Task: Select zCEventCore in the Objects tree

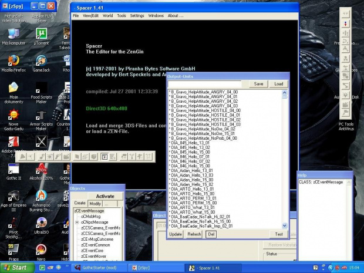Action: (92, 251)
